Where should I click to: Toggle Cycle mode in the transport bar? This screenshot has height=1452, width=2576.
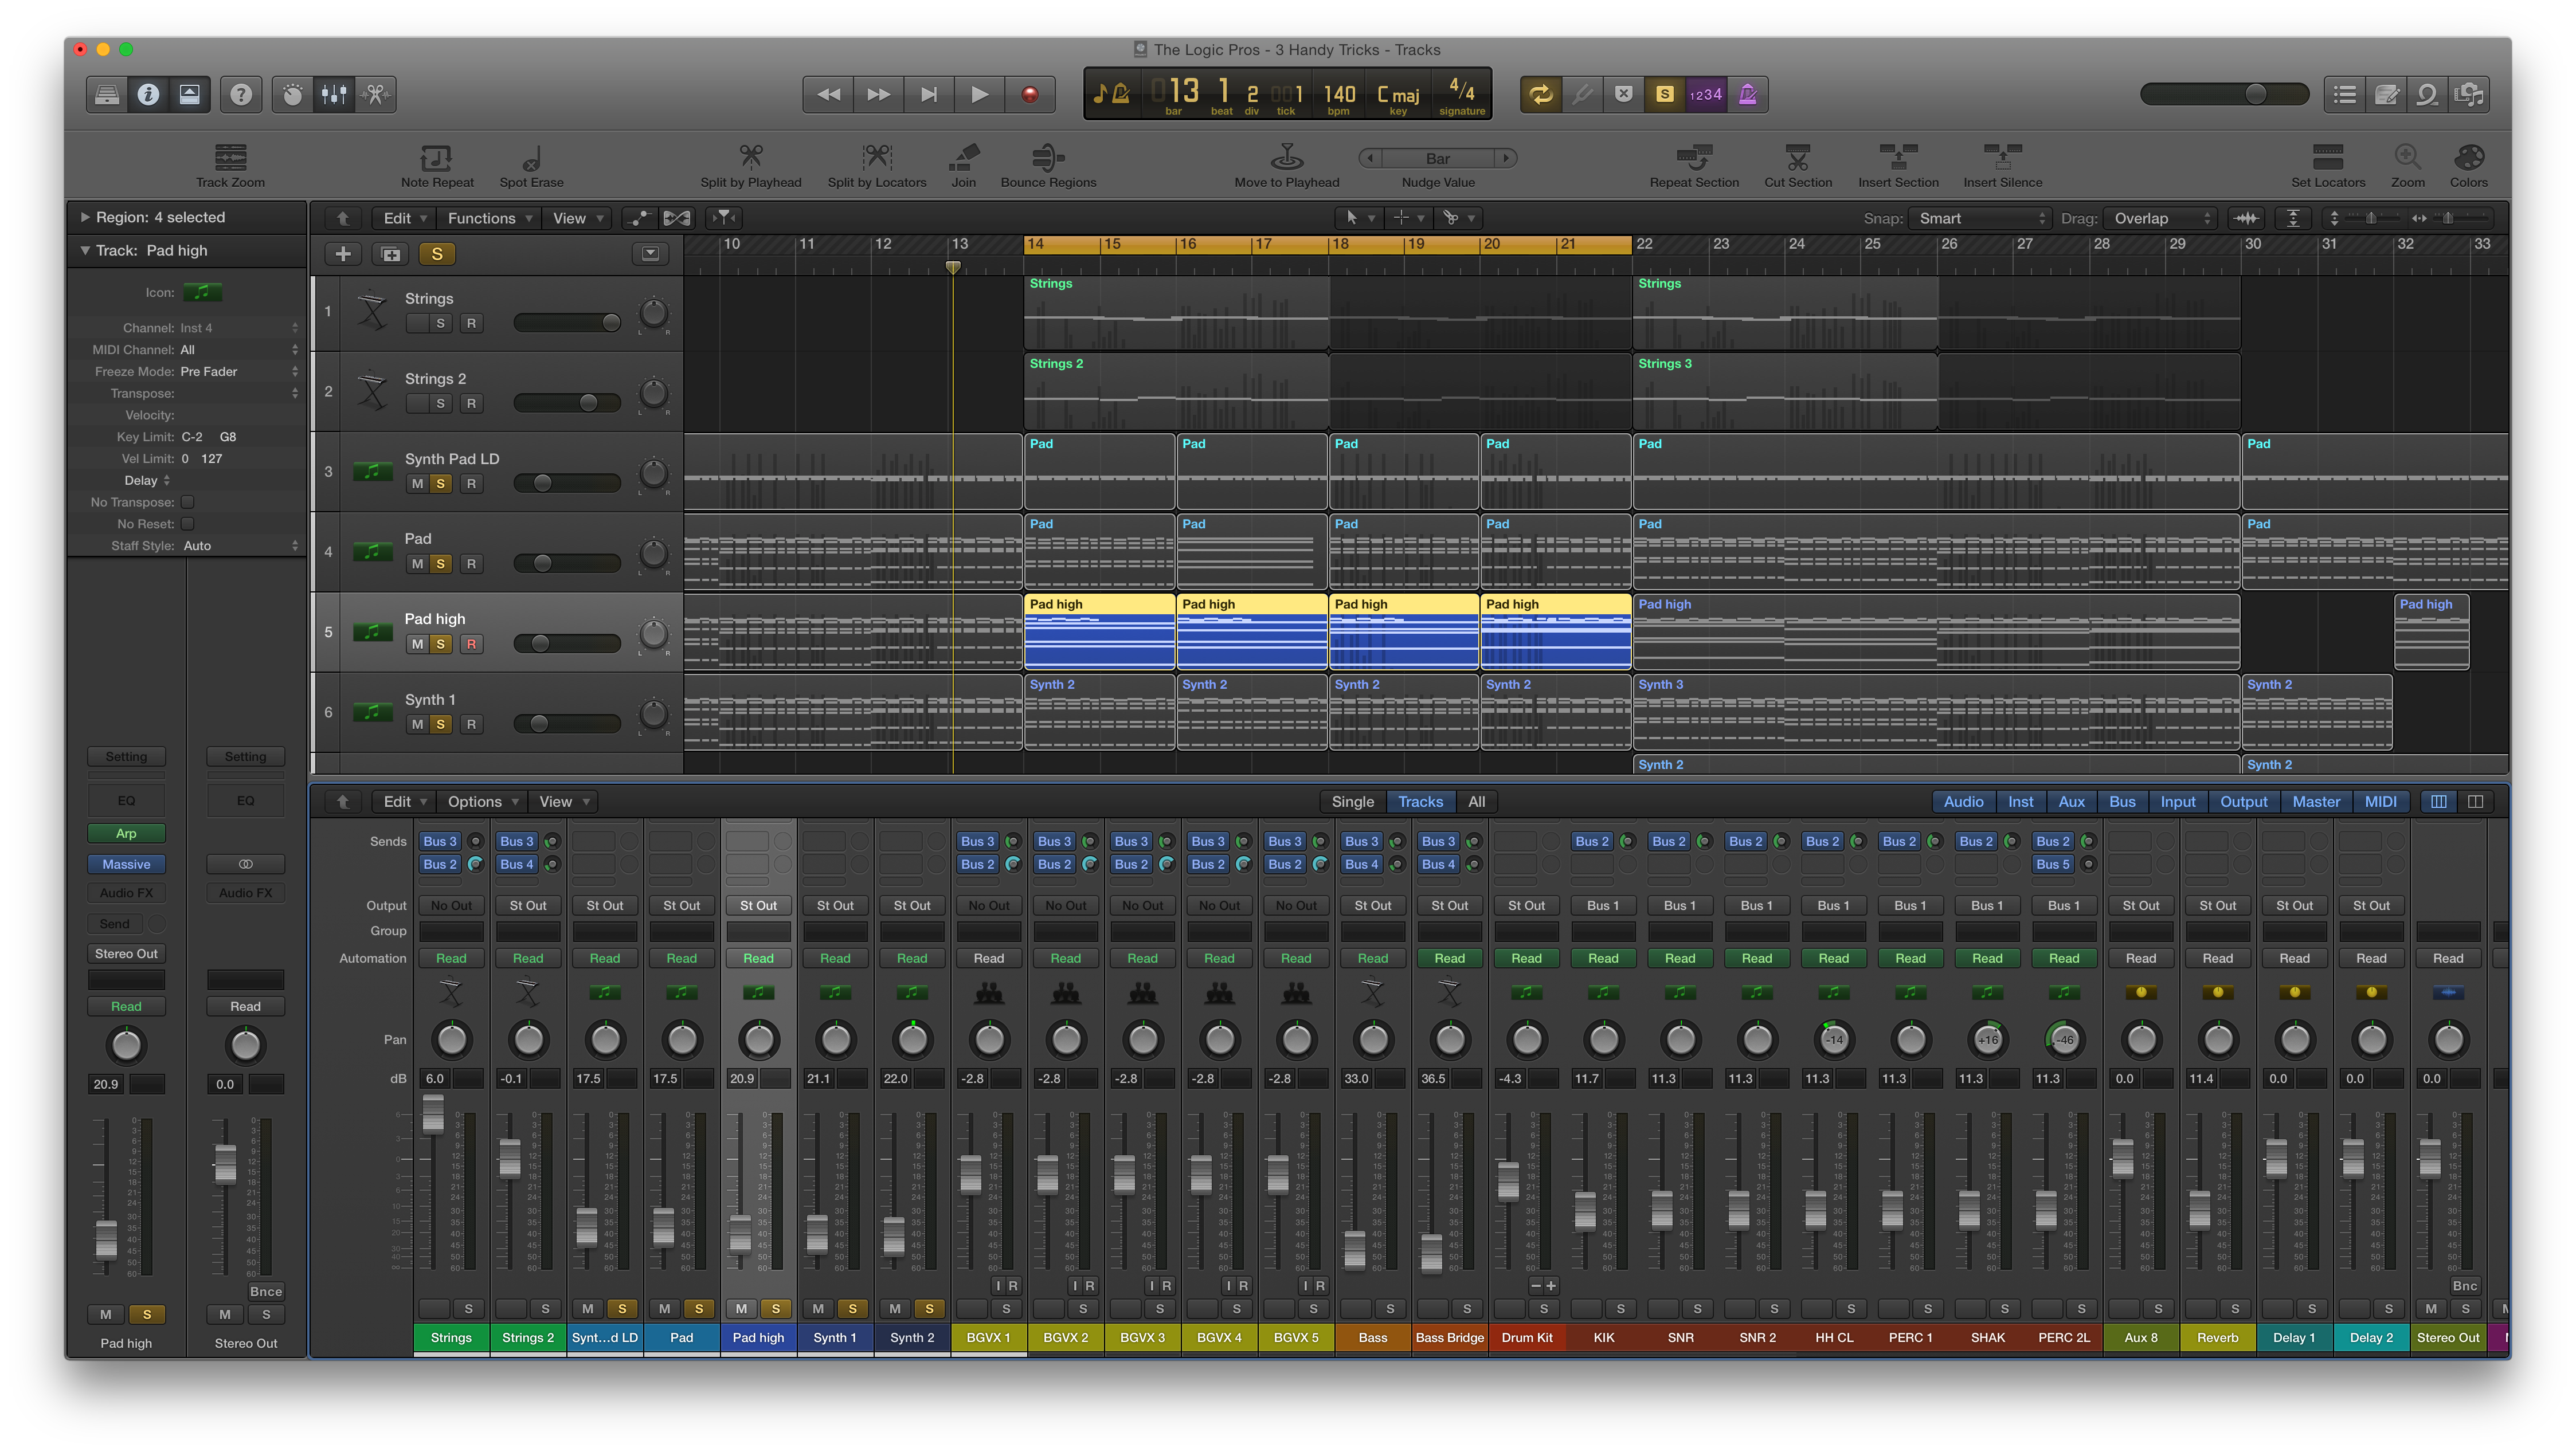pos(1541,93)
